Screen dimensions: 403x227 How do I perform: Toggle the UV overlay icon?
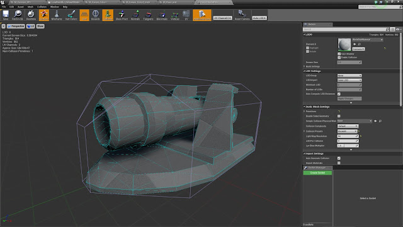click(x=186, y=15)
